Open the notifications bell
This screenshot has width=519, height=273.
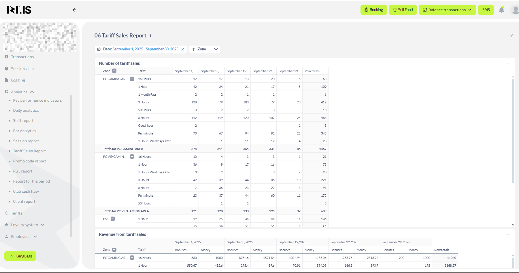(501, 10)
